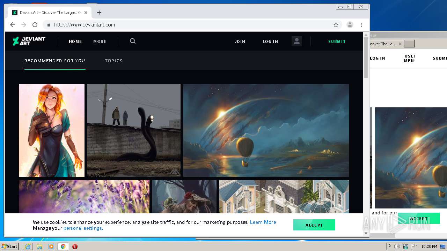Open Windows Explorer folder on taskbar
Viewport: 447px width, 251px height.
click(39, 246)
